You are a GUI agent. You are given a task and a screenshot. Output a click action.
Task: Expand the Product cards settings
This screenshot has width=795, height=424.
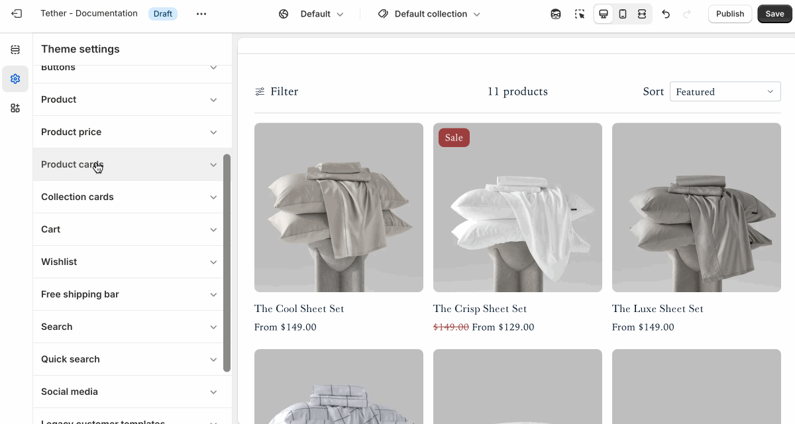[x=132, y=164]
